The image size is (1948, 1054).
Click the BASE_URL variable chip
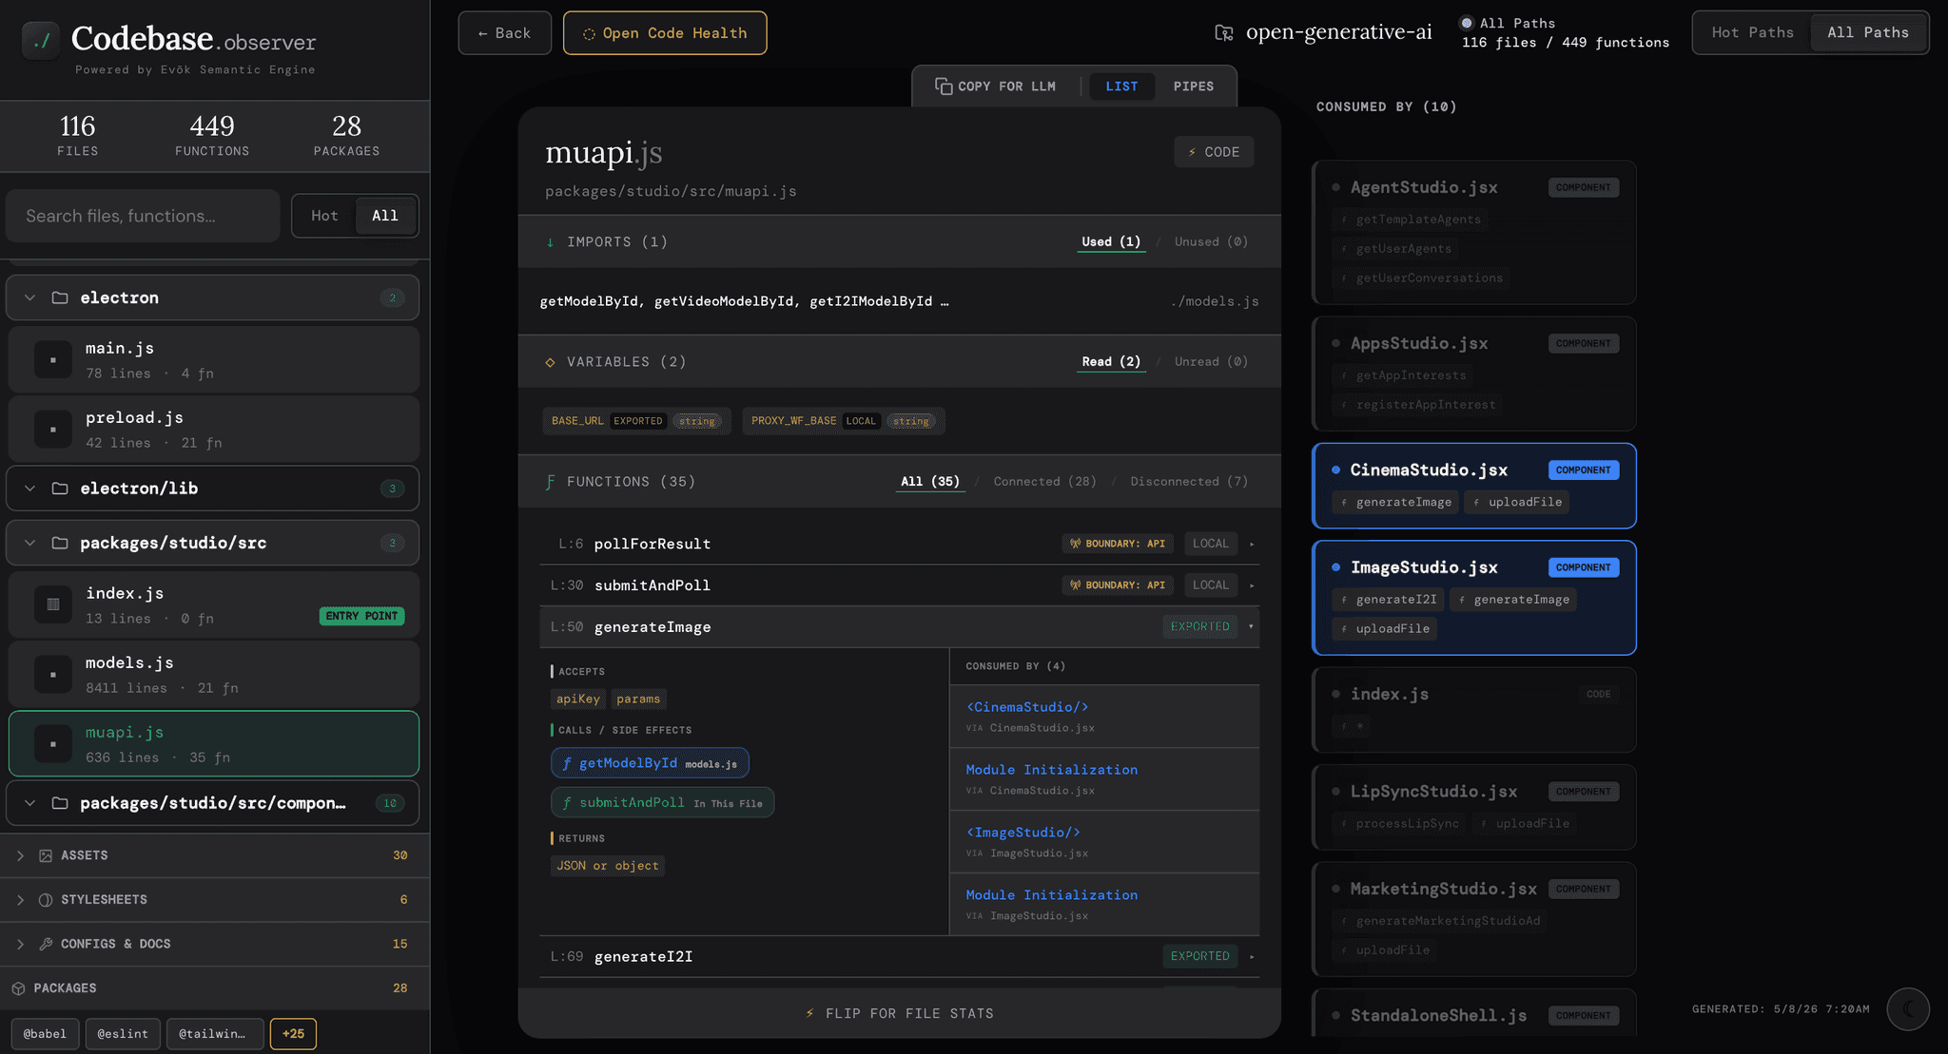tap(636, 421)
